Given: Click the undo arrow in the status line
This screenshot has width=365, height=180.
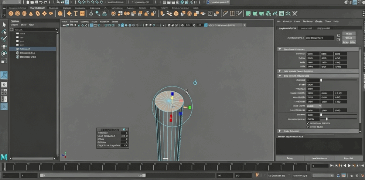Looking at the screenshot, I should pyautogui.click(x=40, y=3).
